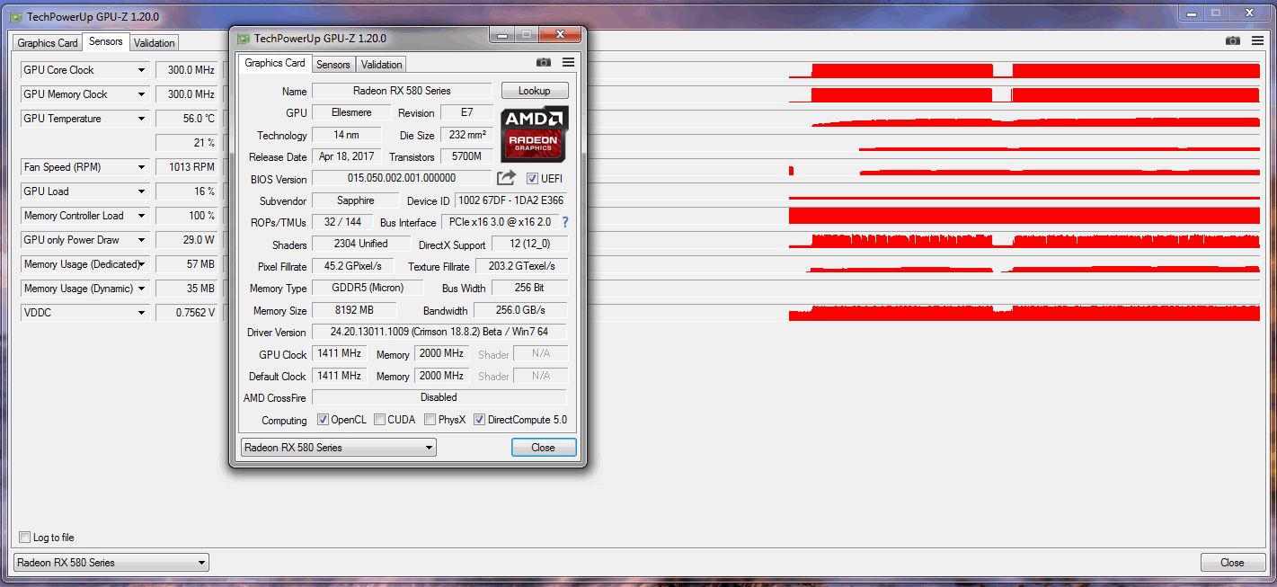Open the GPU Temperature sensor dropdown
1277x587 pixels.
(x=141, y=119)
